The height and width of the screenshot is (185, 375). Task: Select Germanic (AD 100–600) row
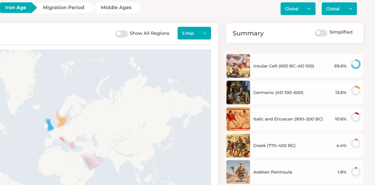(x=294, y=92)
